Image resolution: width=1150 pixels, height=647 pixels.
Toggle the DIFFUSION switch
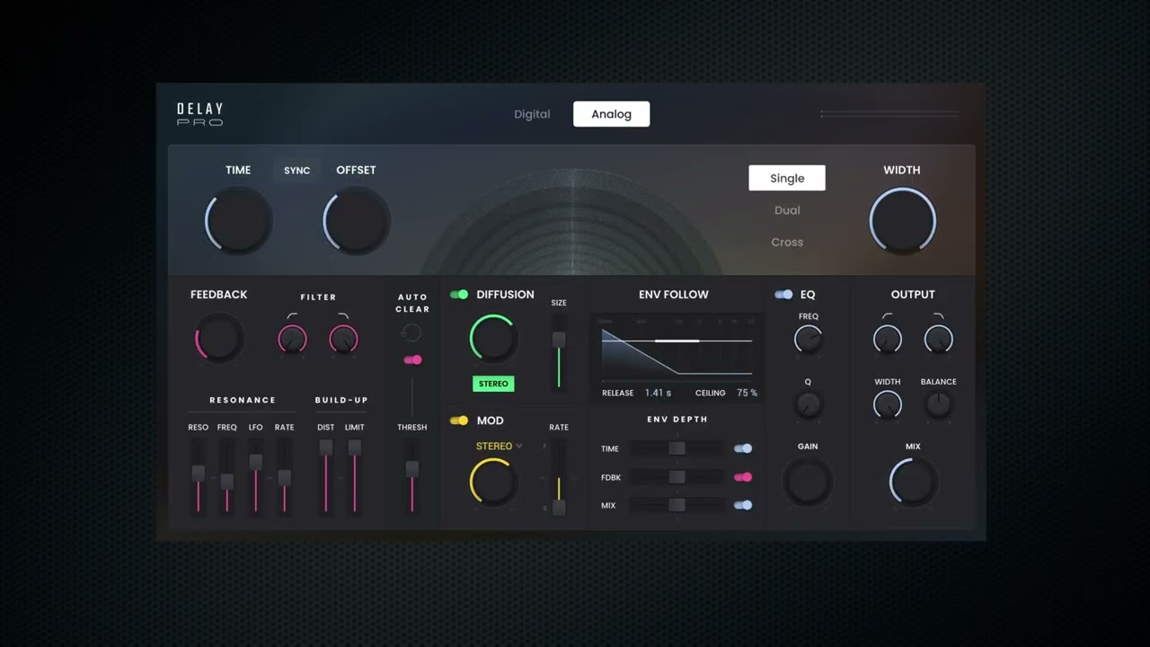tap(459, 295)
